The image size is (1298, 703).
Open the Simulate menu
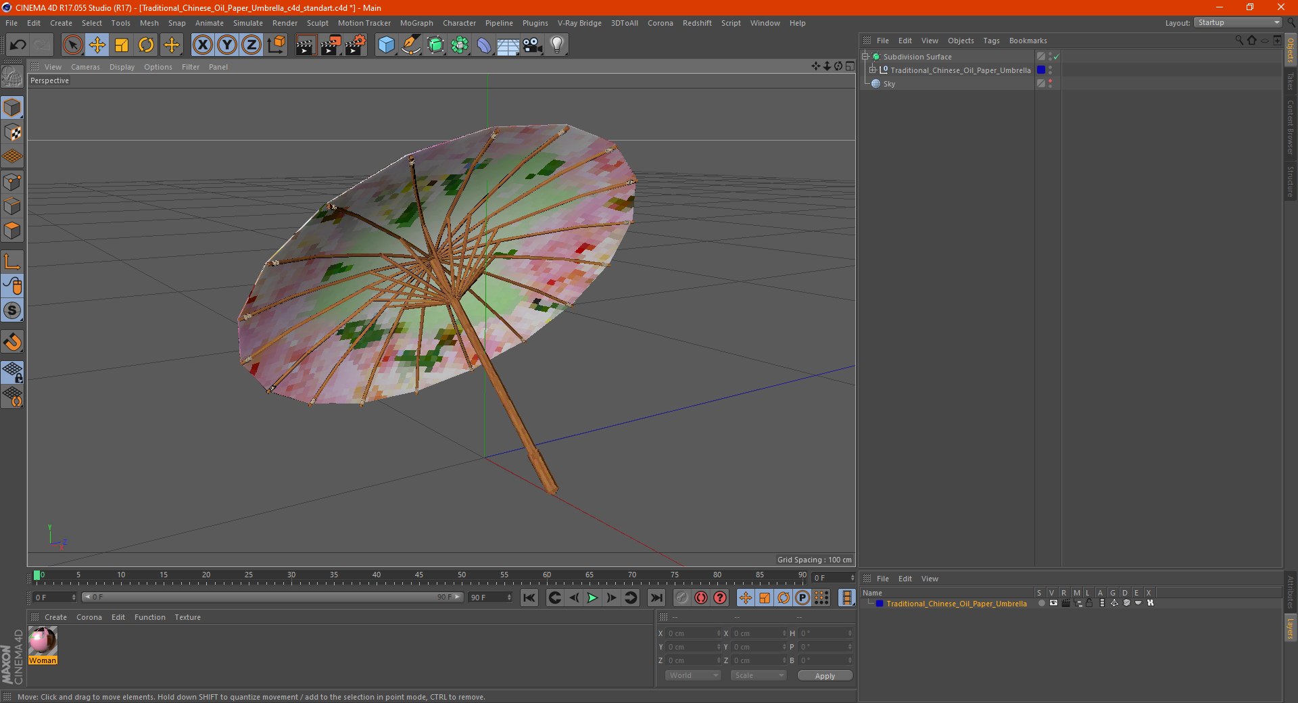pyautogui.click(x=248, y=23)
